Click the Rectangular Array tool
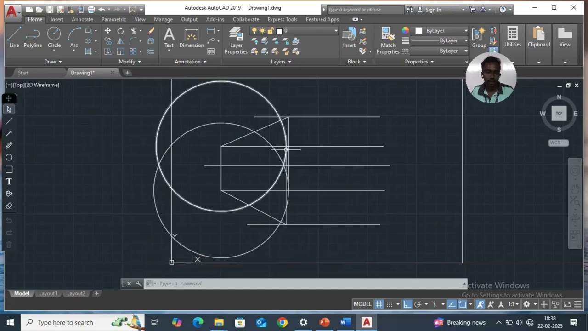 tap(133, 51)
